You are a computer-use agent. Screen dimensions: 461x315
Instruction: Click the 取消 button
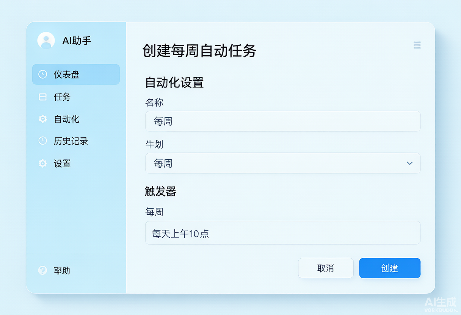click(x=326, y=268)
